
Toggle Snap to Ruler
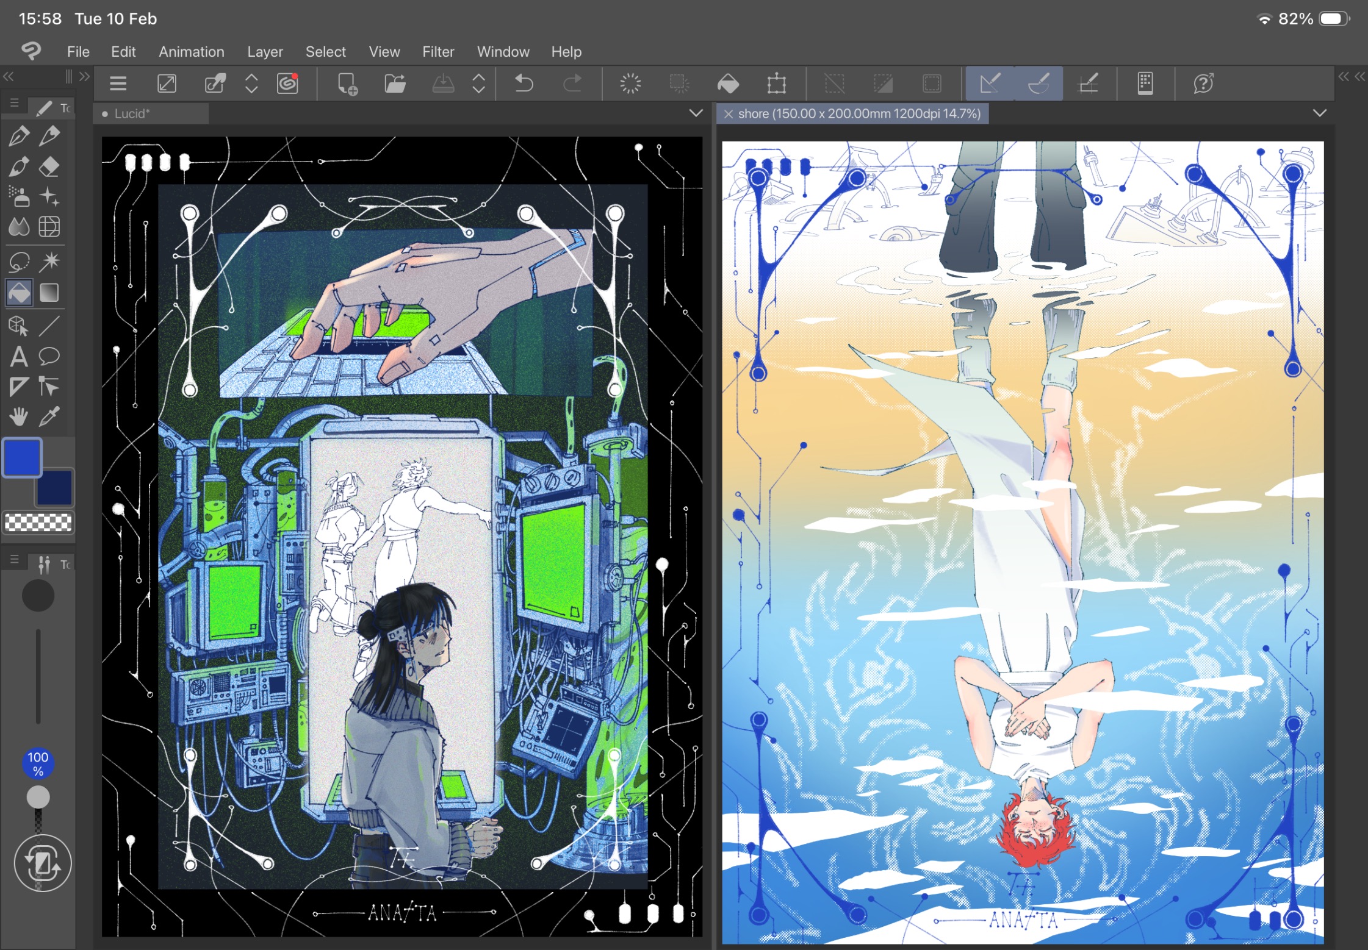[x=990, y=83]
